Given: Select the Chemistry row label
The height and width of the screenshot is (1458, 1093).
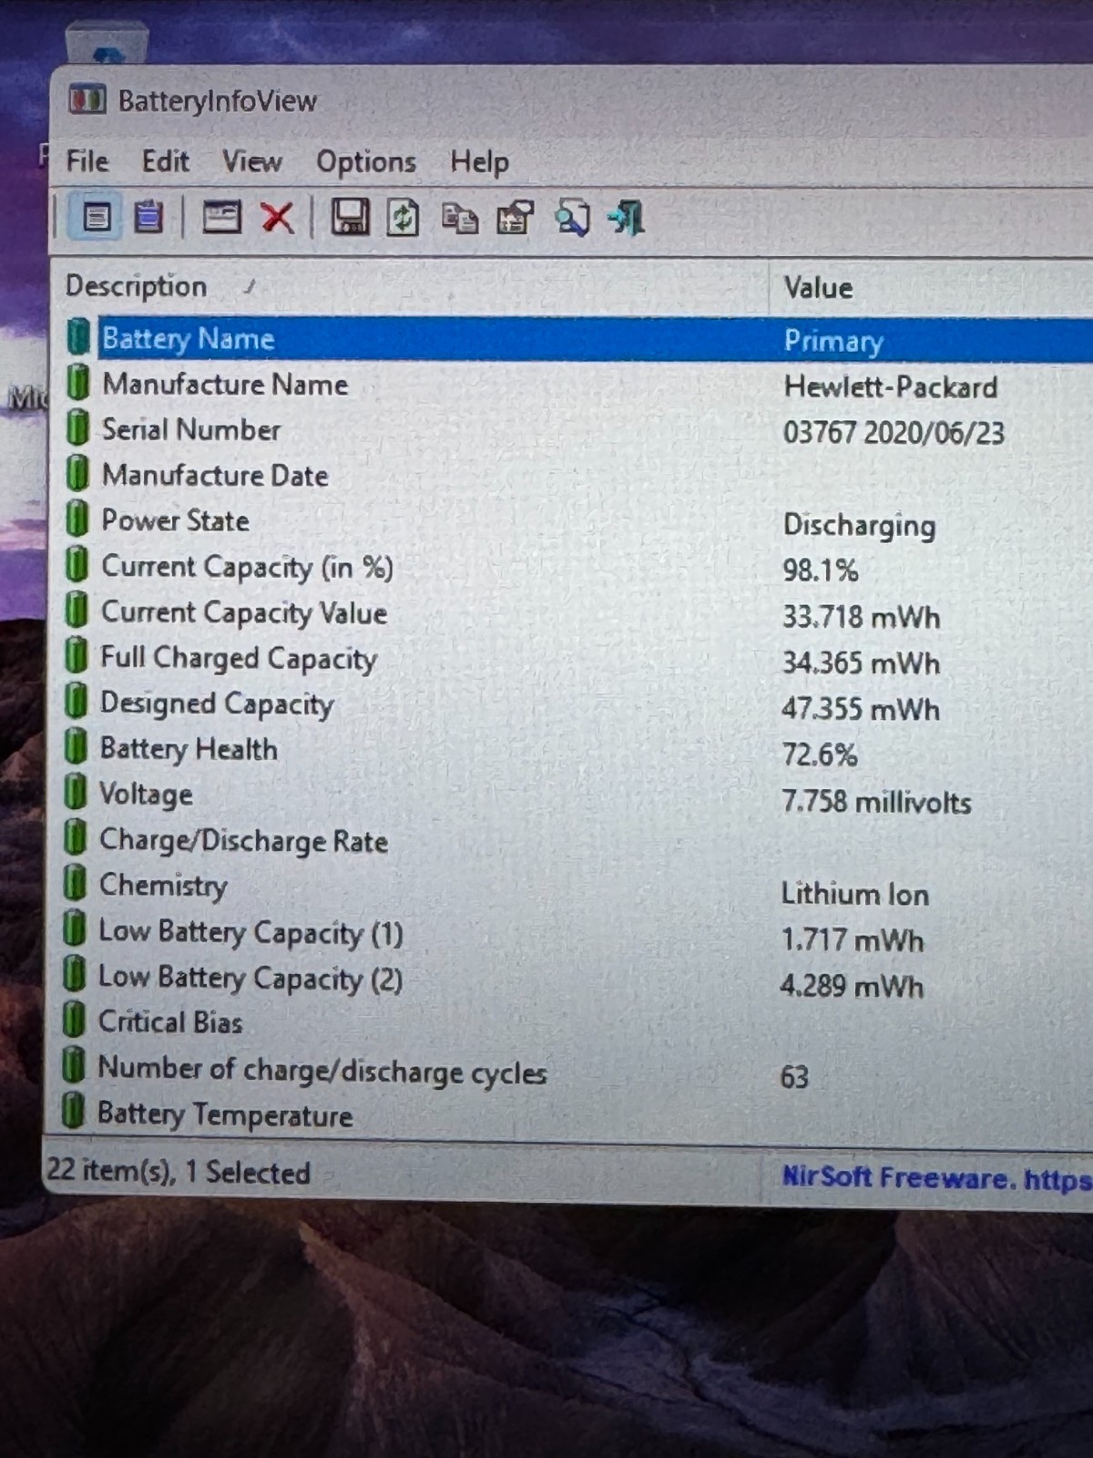Looking at the screenshot, I should (163, 886).
